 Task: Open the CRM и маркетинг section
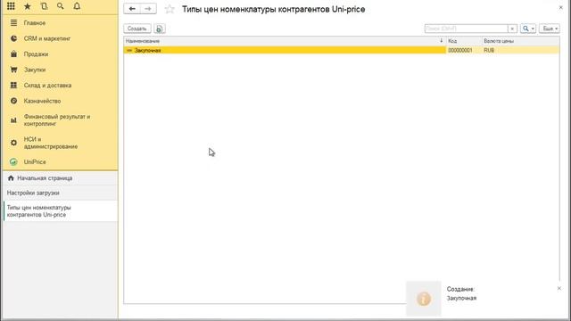tap(47, 38)
